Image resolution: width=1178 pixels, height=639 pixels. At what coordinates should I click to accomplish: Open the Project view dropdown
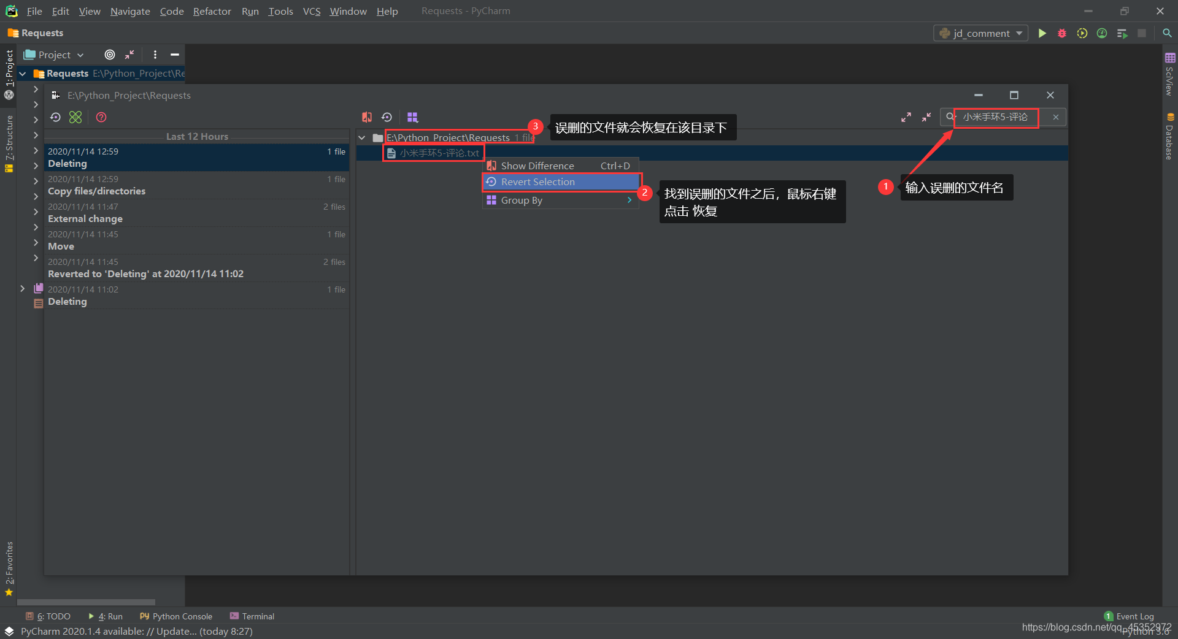pyautogui.click(x=53, y=55)
